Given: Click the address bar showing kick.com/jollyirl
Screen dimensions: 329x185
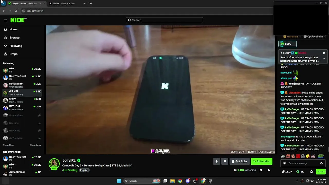Looking at the screenshot, I should pos(147,11).
